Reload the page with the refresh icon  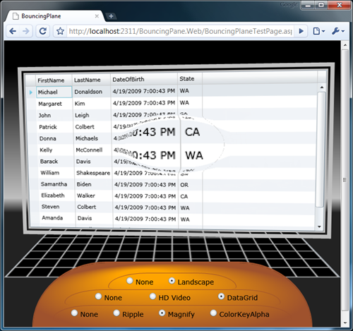pos(43,31)
